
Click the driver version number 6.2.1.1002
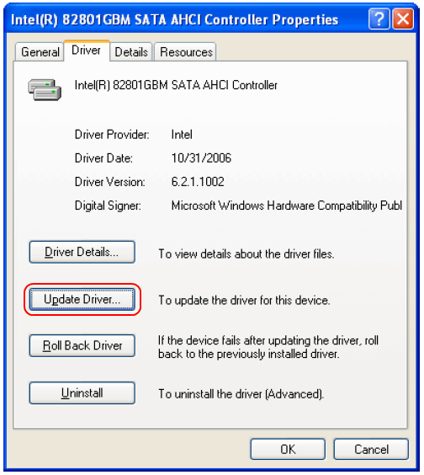click(x=198, y=182)
